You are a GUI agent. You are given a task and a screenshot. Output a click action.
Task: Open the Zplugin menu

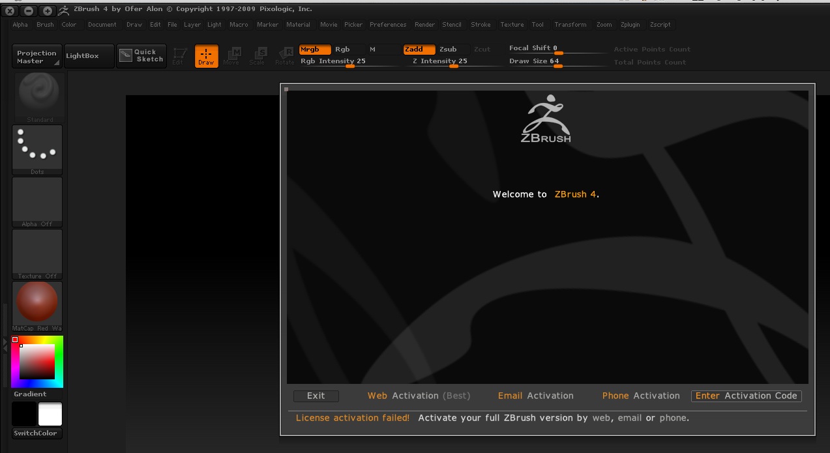tap(630, 25)
